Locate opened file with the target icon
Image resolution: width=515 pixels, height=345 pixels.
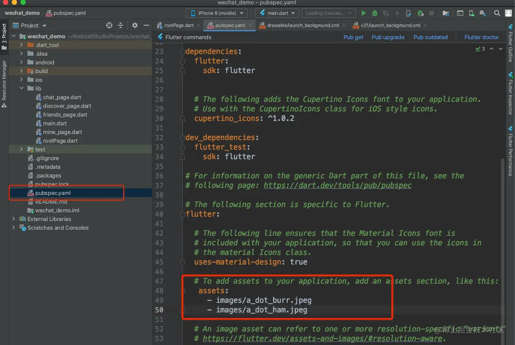coord(109,25)
